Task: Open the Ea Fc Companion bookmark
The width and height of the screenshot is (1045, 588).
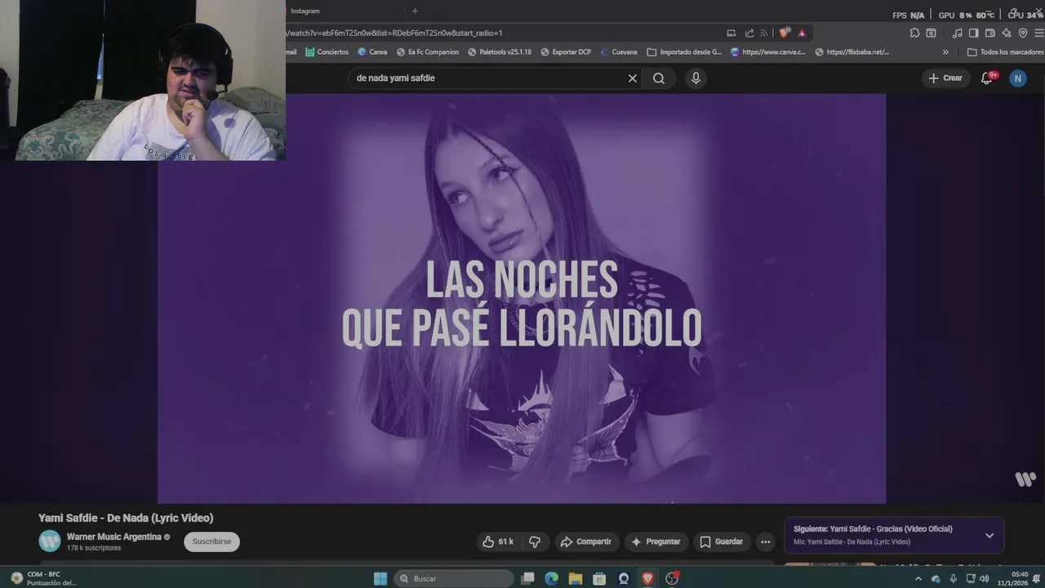Action: point(427,51)
